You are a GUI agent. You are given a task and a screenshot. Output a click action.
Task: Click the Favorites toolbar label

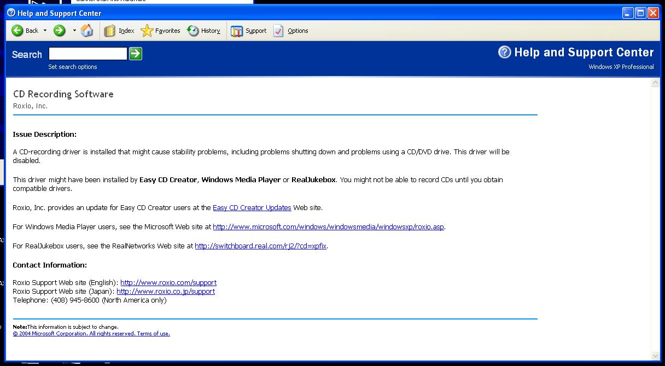pyautogui.click(x=168, y=31)
